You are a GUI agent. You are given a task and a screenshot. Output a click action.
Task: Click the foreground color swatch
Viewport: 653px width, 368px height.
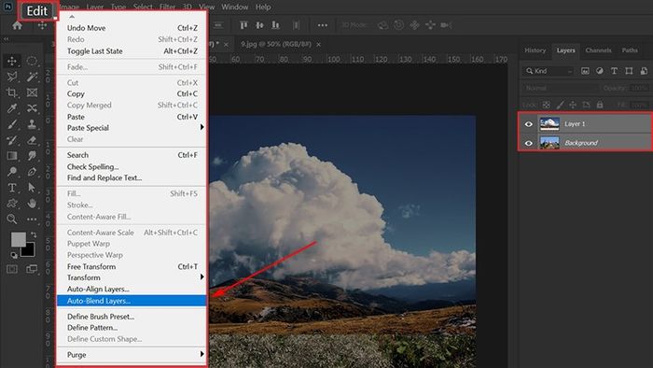pyautogui.click(x=19, y=239)
